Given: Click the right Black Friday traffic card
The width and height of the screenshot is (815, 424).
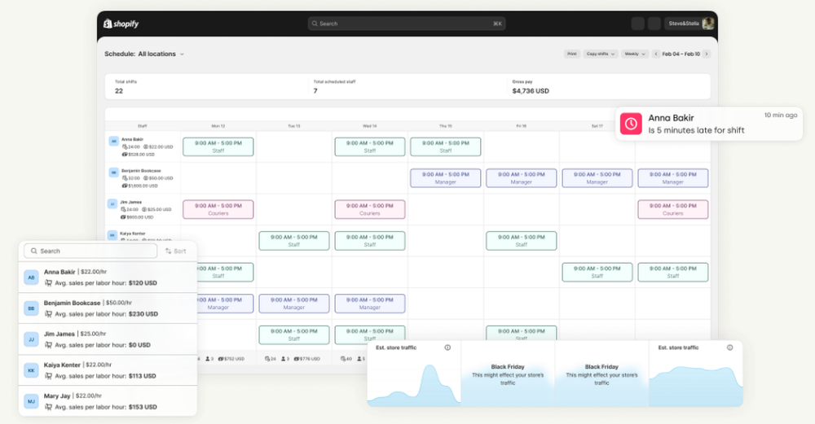Looking at the screenshot, I should tap(601, 374).
